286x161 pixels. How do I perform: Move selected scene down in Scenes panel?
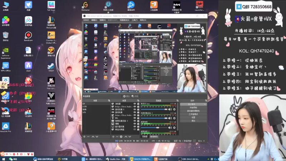click(97, 137)
